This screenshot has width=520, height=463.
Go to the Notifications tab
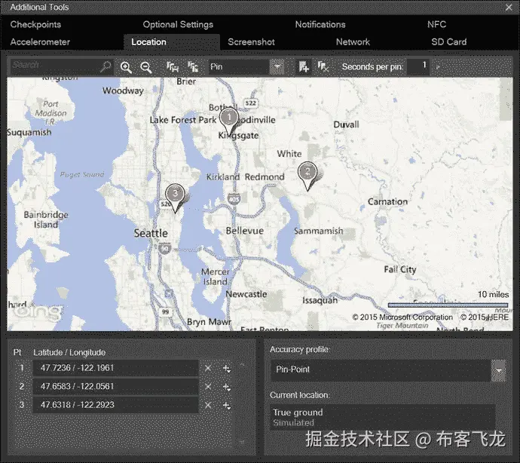click(320, 24)
